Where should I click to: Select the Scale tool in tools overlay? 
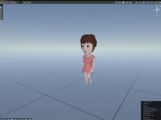pyautogui.click(x=1, y=14)
